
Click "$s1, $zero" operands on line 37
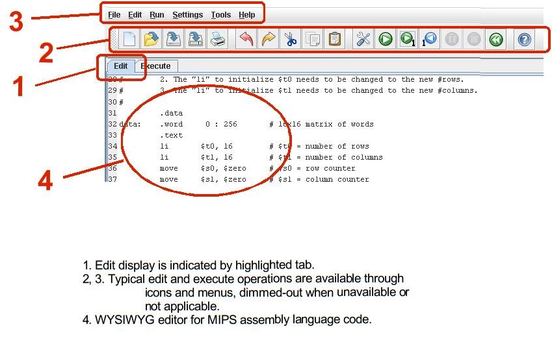[x=223, y=179]
